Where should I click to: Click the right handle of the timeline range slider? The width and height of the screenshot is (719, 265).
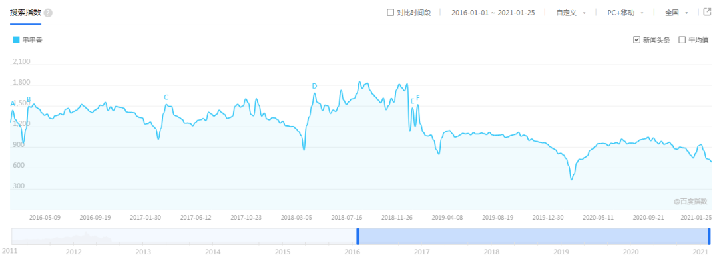tap(710, 236)
